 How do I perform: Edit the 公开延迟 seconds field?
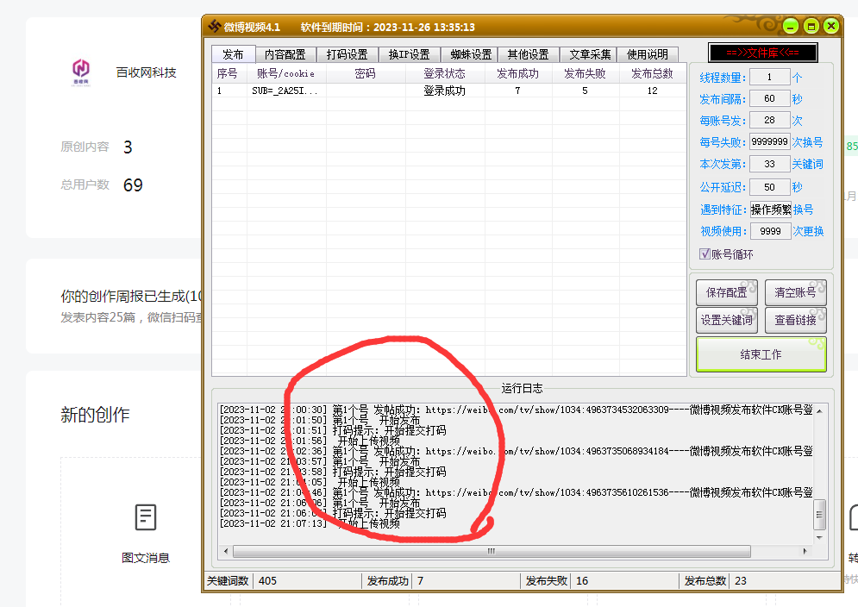769,187
